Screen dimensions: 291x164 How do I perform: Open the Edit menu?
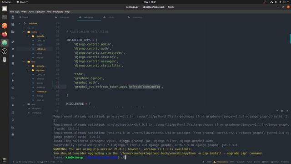point(17,12)
